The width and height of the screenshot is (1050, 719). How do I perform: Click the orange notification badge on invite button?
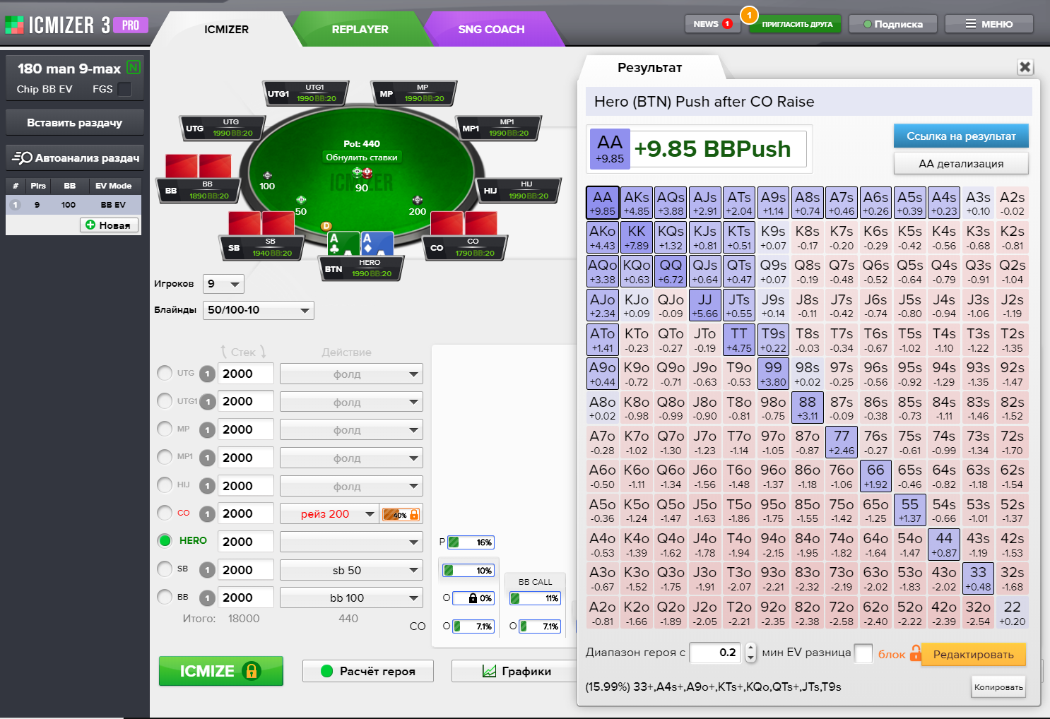(x=749, y=15)
